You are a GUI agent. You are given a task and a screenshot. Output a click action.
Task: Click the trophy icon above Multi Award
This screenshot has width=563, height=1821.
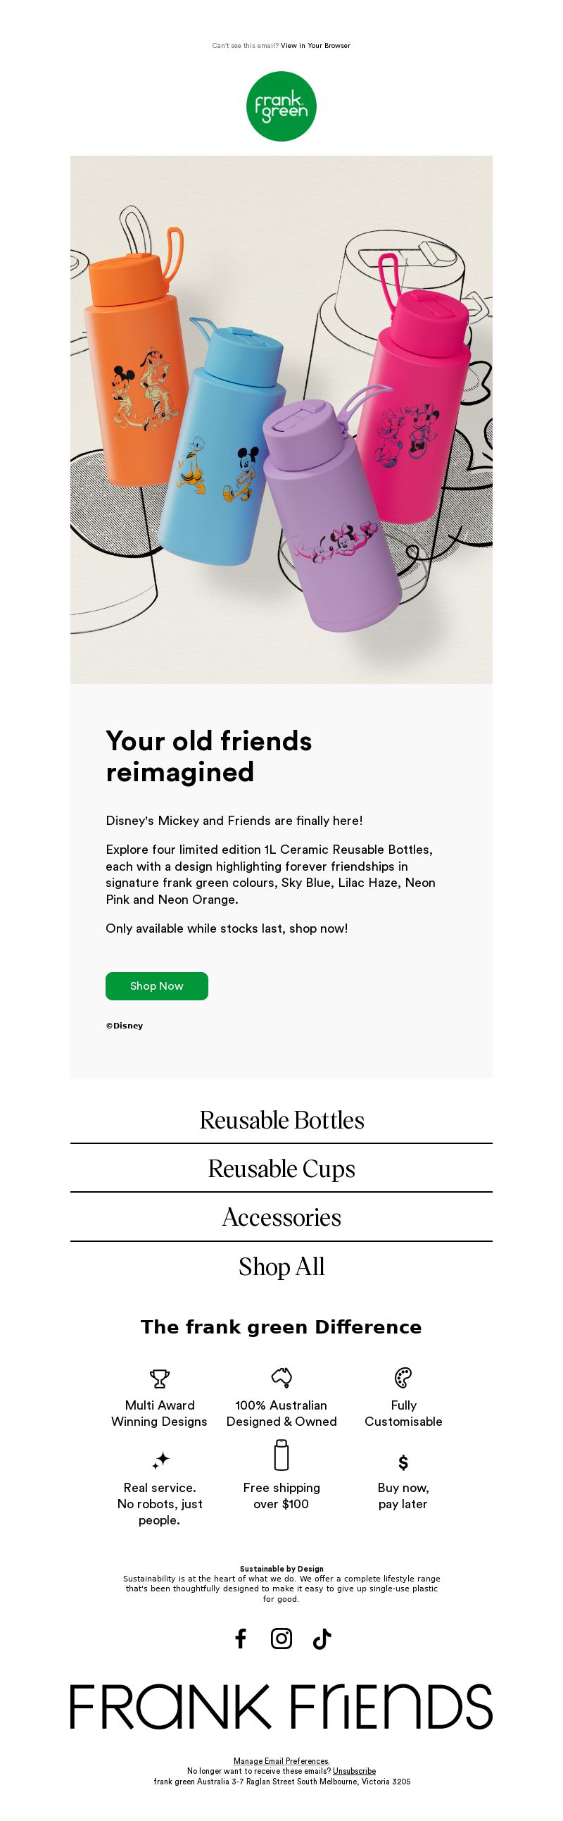point(160,1378)
